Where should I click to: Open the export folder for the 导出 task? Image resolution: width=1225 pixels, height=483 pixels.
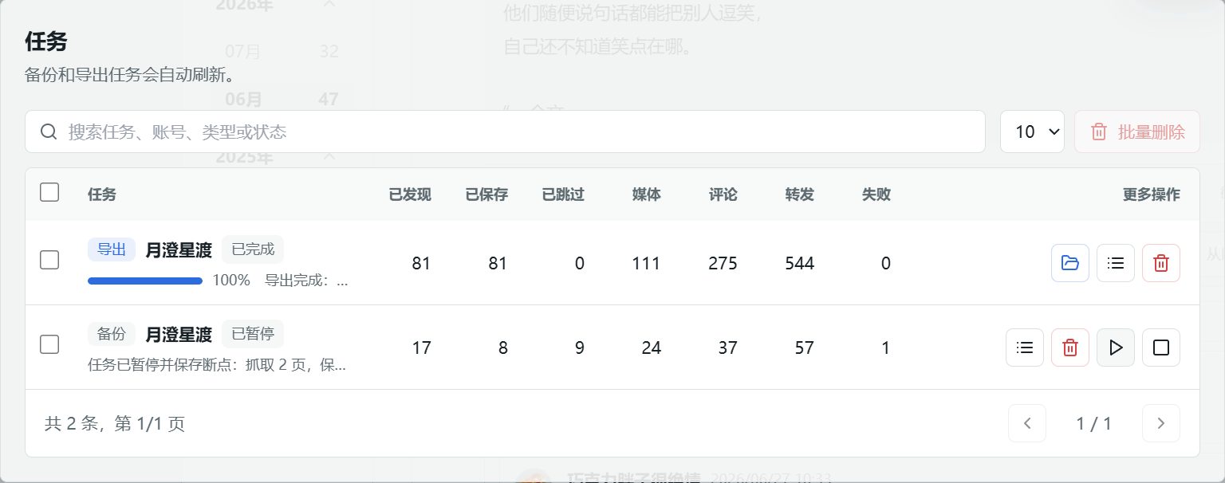[x=1070, y=263]
